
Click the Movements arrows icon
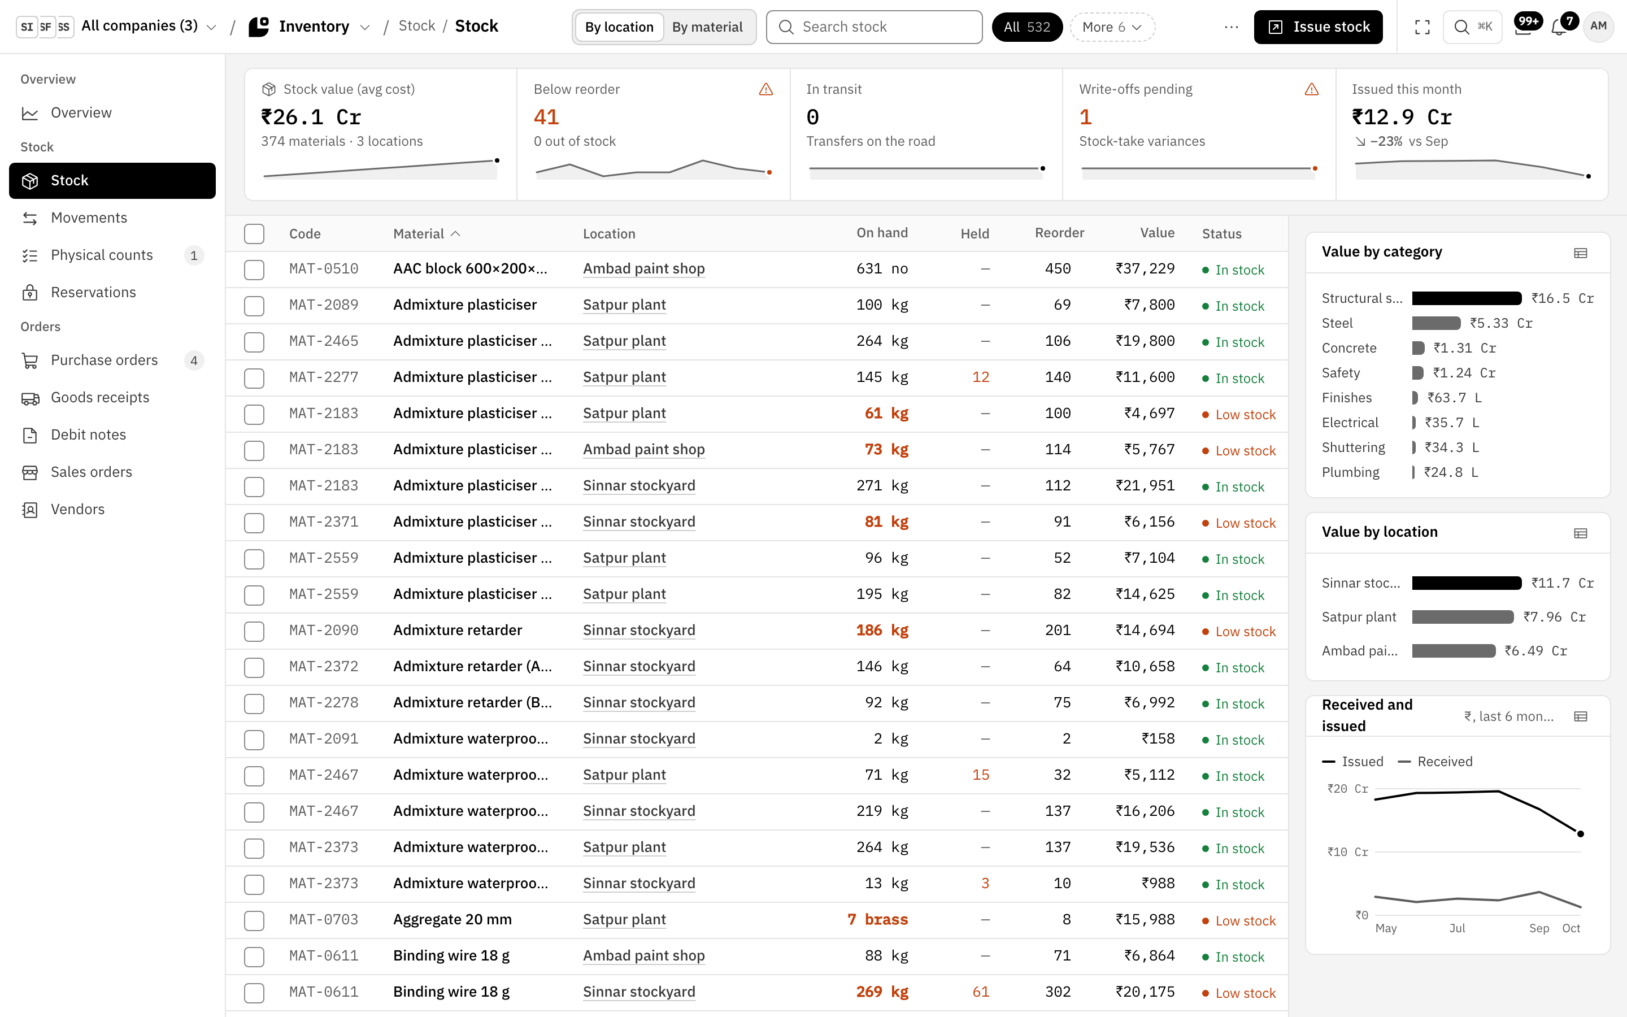[x=31, y=218]
